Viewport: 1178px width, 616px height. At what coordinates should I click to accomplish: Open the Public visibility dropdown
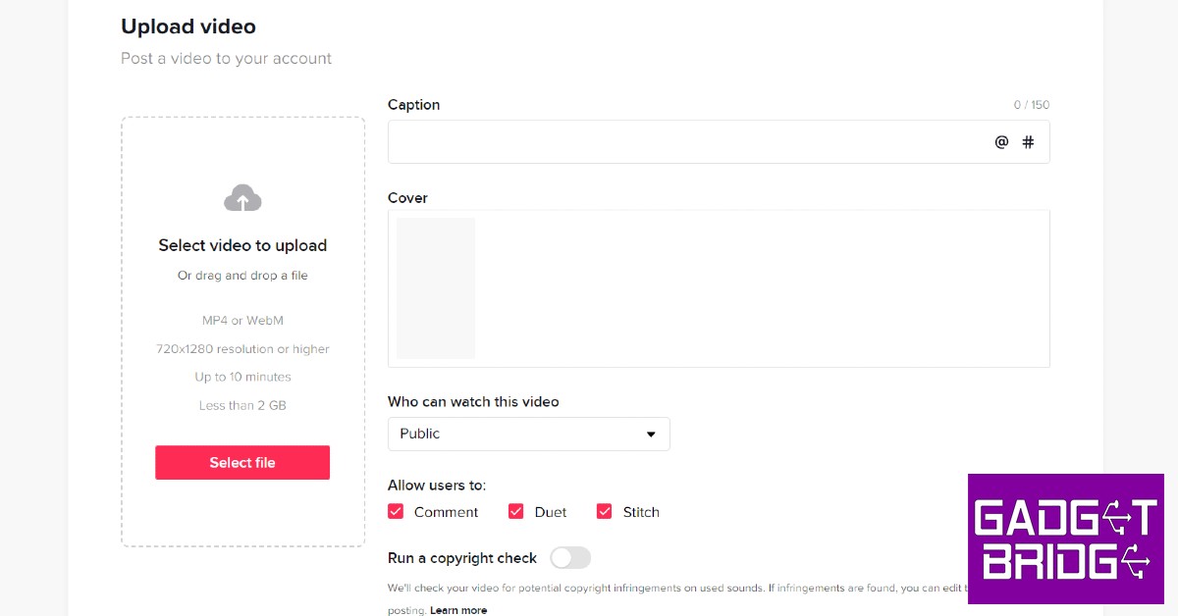[x=528, y=434]
